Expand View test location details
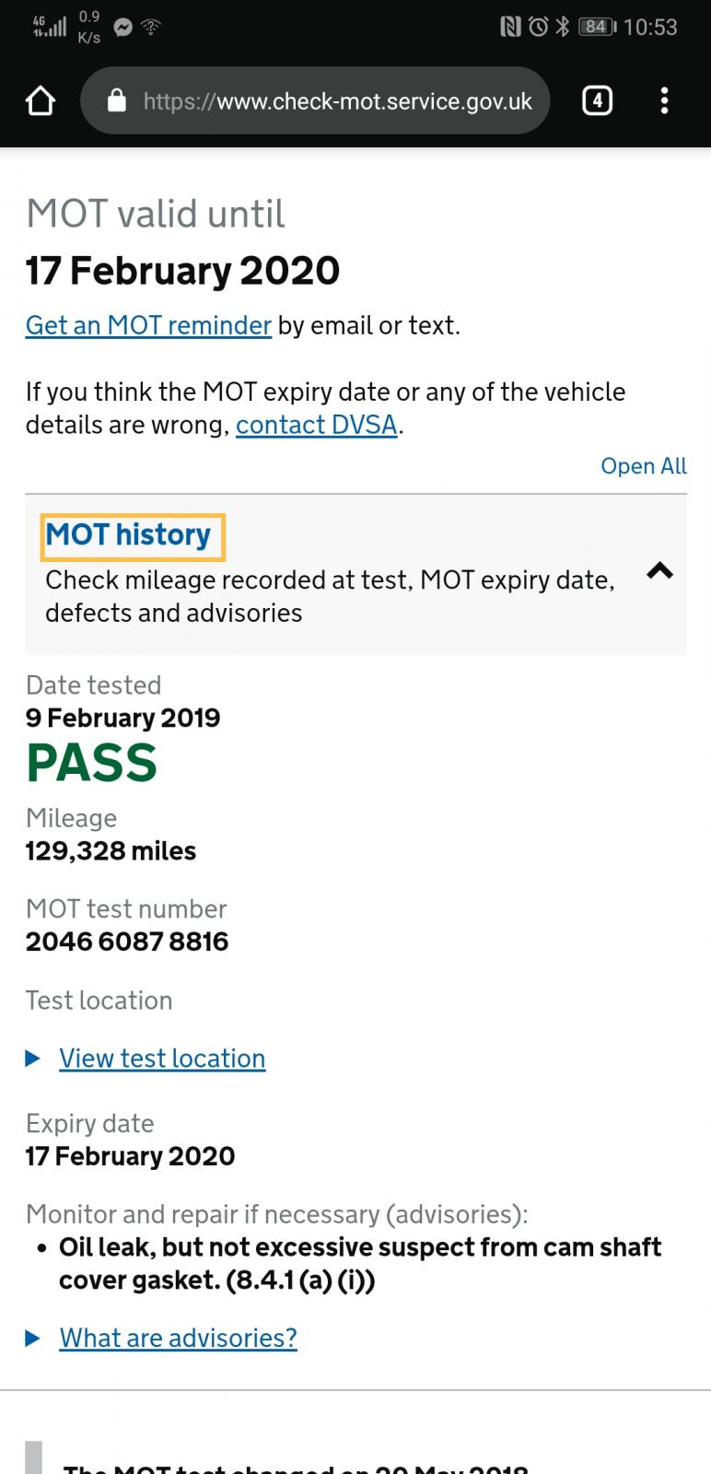The image size is (711, 1474). pos(162,1059)
